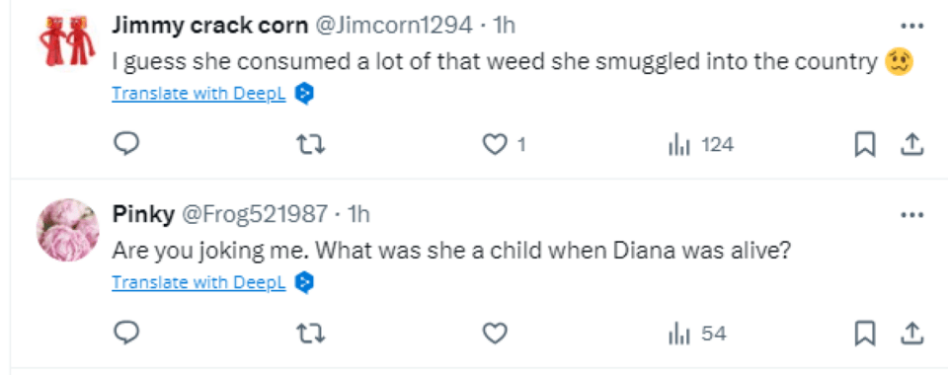The height and width of the screenshot is (375, 948).
Task: Open Pinky's pink flower avatar
Action: pyautogui.click(x=68, y=230)
